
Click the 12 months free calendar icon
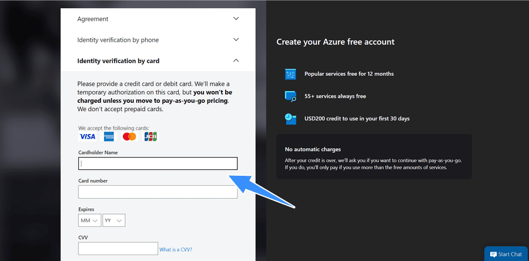(x=290, y=74)
